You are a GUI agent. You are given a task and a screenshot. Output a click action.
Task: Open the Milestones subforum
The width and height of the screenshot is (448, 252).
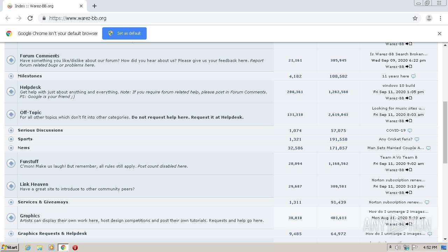(x=30, y=76)
